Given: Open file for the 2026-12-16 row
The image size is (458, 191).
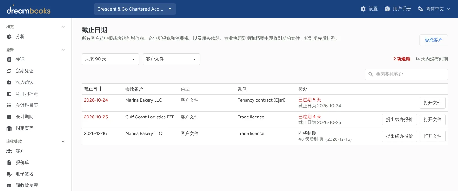Looking at the screenshot, I should pos(433,136).
